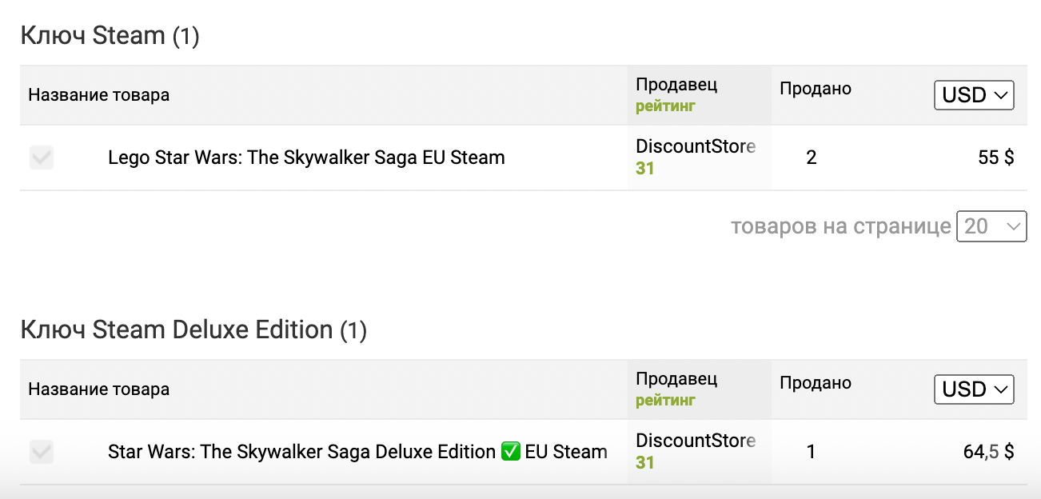Expand the товаров на странице dropdown showing 20

pyautogui.click(x=991, y=226)
